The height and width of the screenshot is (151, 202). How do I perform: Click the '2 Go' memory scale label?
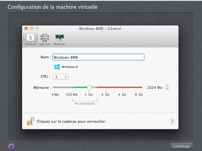point(105,95)
